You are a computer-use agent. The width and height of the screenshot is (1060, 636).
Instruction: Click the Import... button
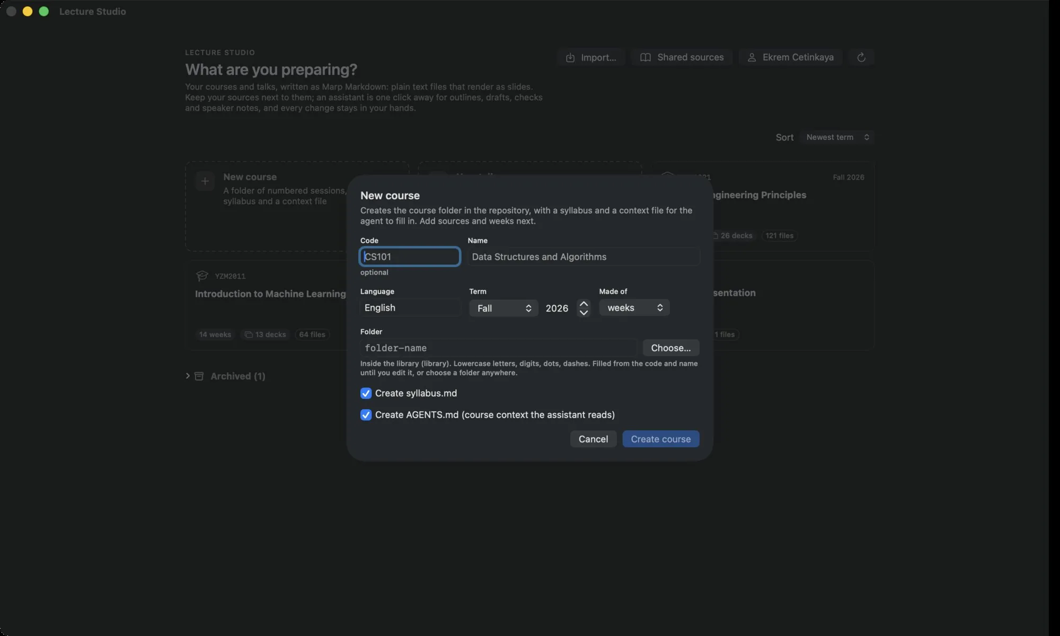[591, 57]
